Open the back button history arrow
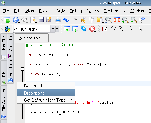Viewport: 151px width, 123px height. (x=19, y=23)
